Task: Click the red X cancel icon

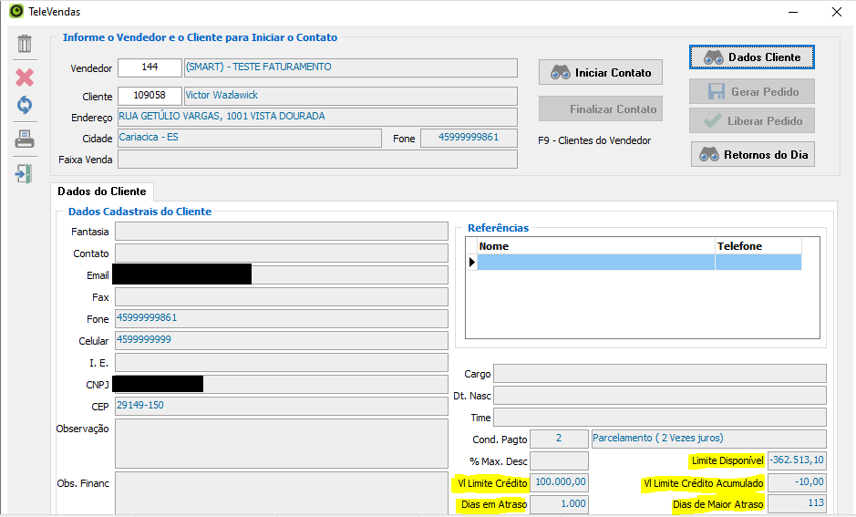Action: tap(25, 78)
